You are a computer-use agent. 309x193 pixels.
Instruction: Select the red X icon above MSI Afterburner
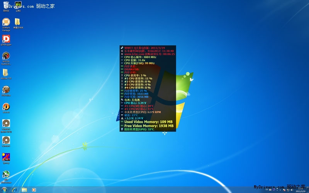[x=6, y=159]
